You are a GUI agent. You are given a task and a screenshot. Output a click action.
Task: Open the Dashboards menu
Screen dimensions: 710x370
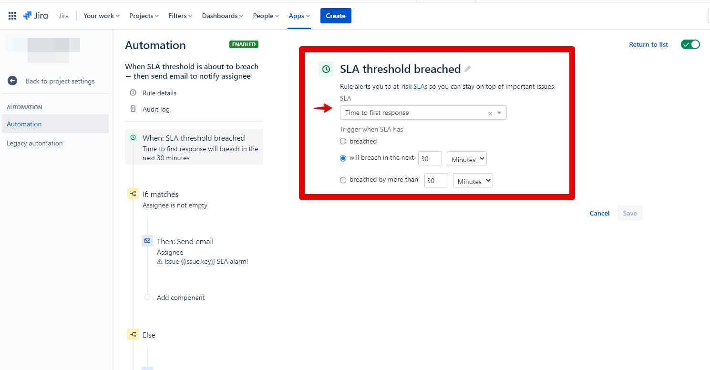point(223,16)
